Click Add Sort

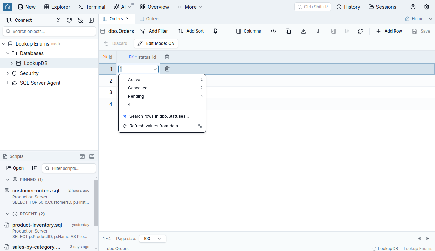[191, 31]
